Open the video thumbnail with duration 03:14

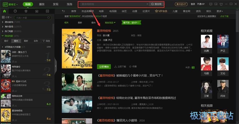[77, 104]
